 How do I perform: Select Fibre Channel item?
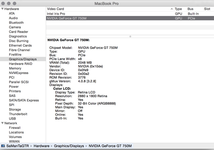pos(20,50)
